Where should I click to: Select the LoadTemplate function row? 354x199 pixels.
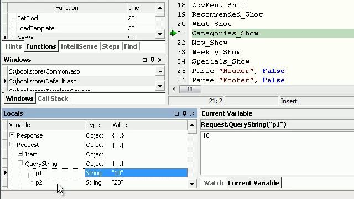81,28
